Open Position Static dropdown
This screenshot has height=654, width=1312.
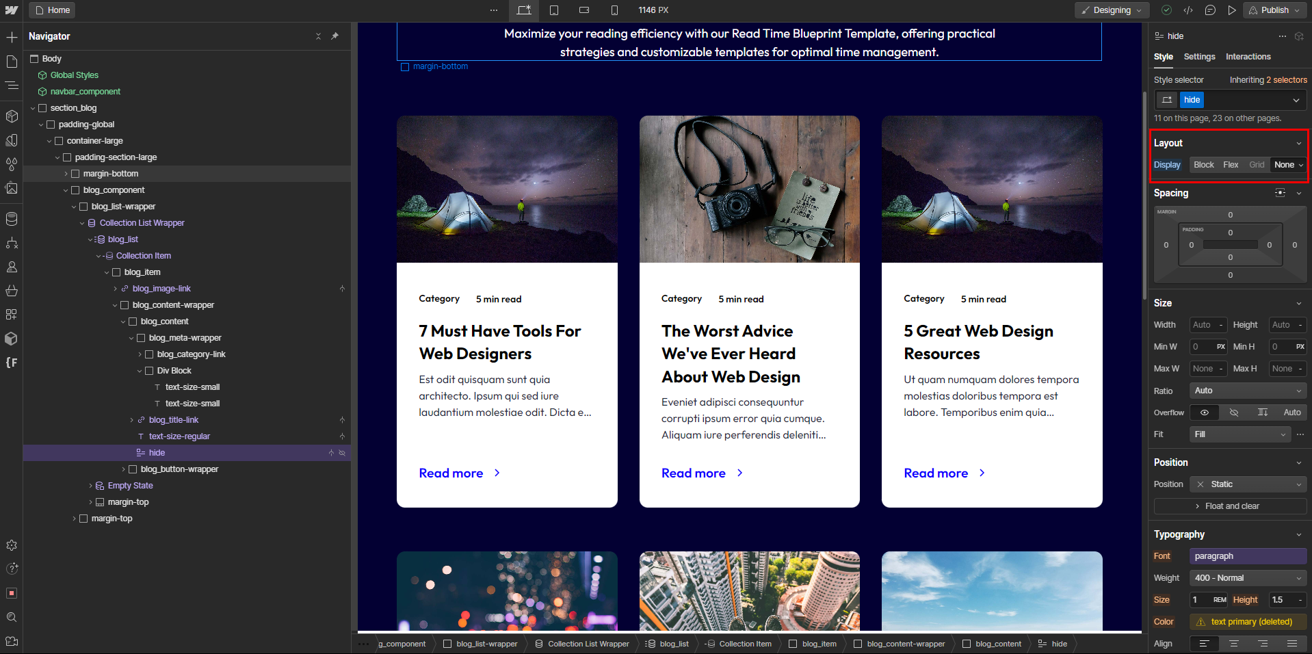(1248, 484)
